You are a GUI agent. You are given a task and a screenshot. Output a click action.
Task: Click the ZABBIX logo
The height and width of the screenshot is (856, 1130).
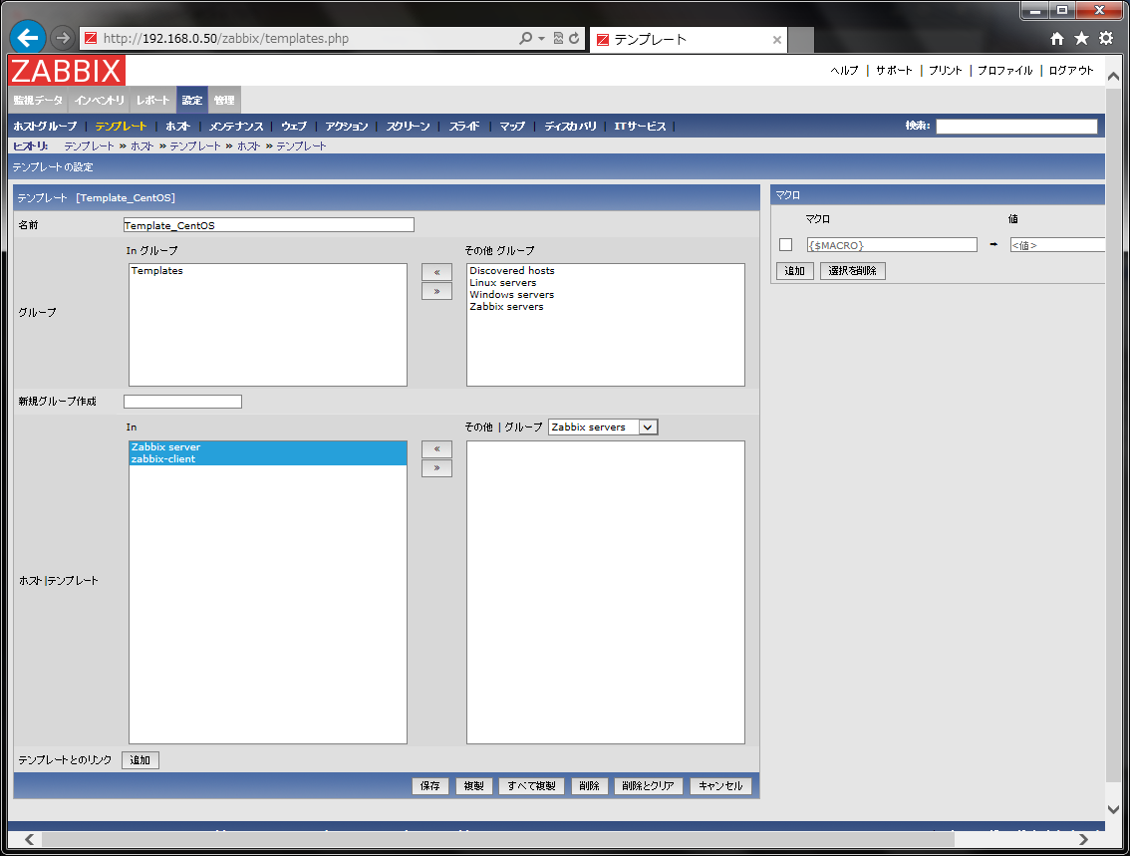[67, 71]
